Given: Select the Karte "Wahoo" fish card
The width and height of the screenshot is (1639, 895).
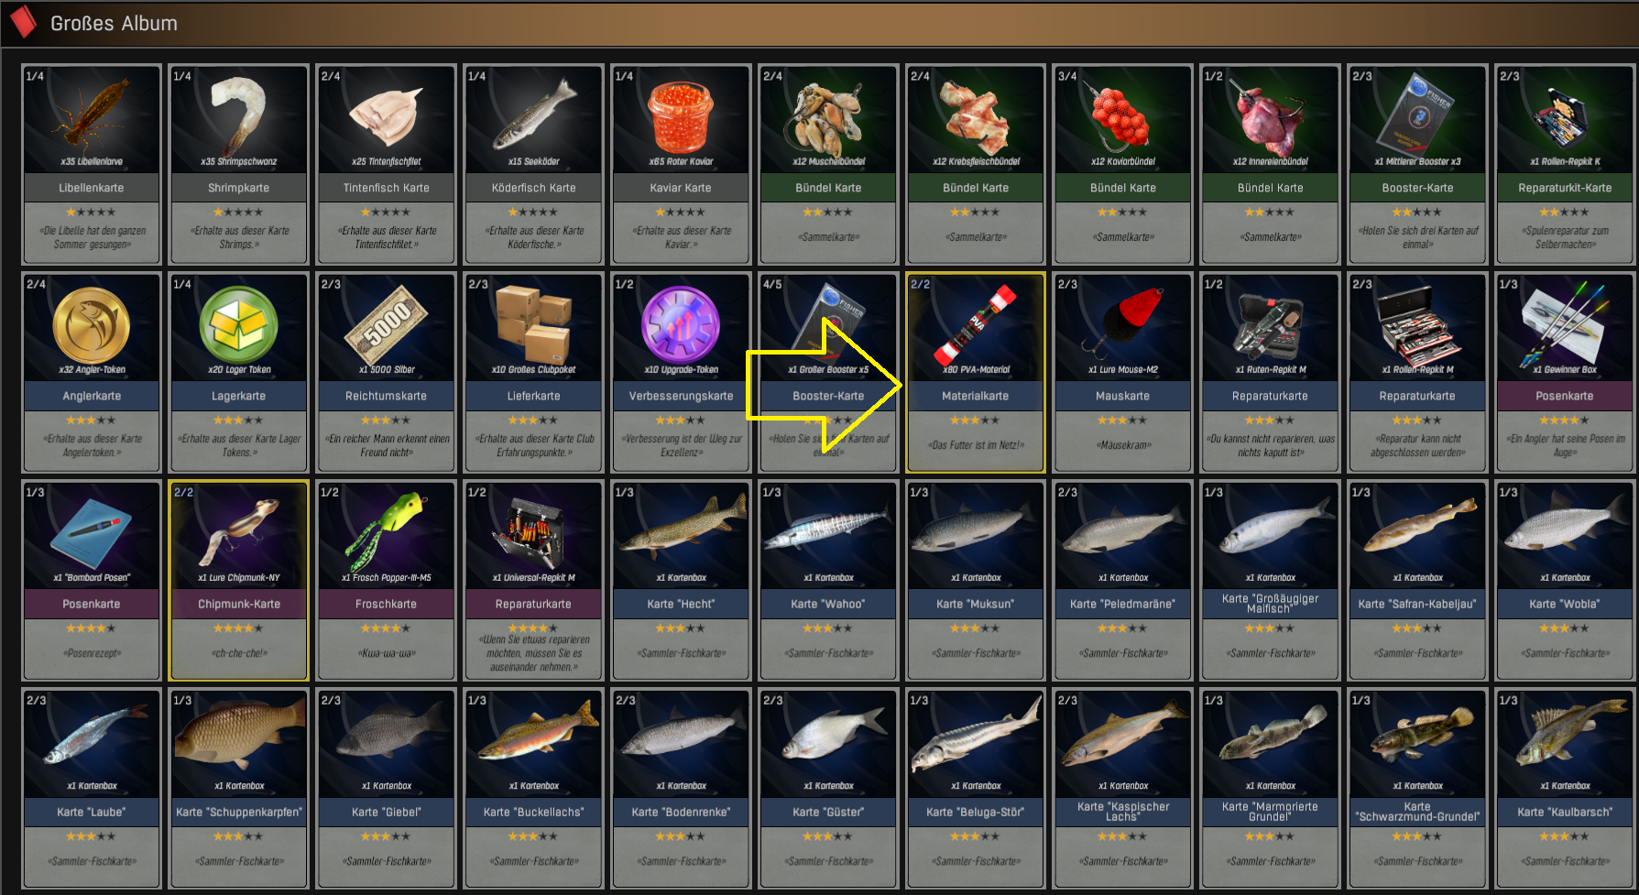Looking at the screenshot, I should click(828, 581).
